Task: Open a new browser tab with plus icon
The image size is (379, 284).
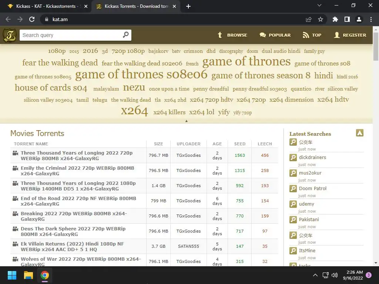Action: (x=188, y=6)
